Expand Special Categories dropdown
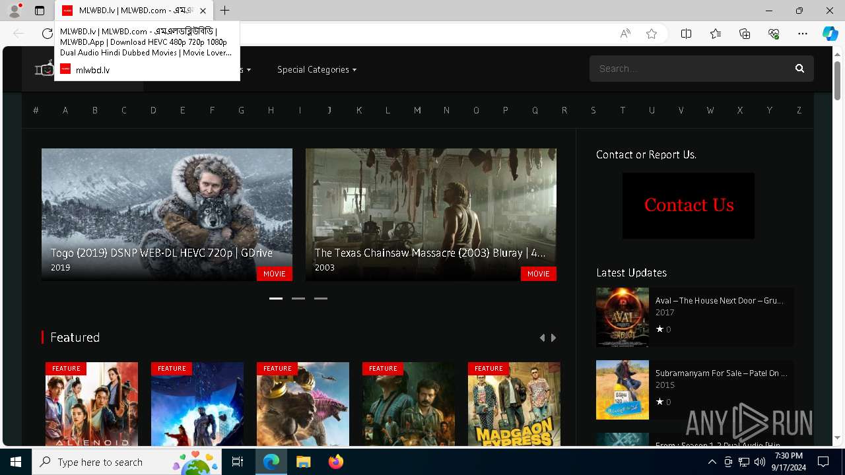This screenshot has width=845, height=475. click(x=317, y=69)
